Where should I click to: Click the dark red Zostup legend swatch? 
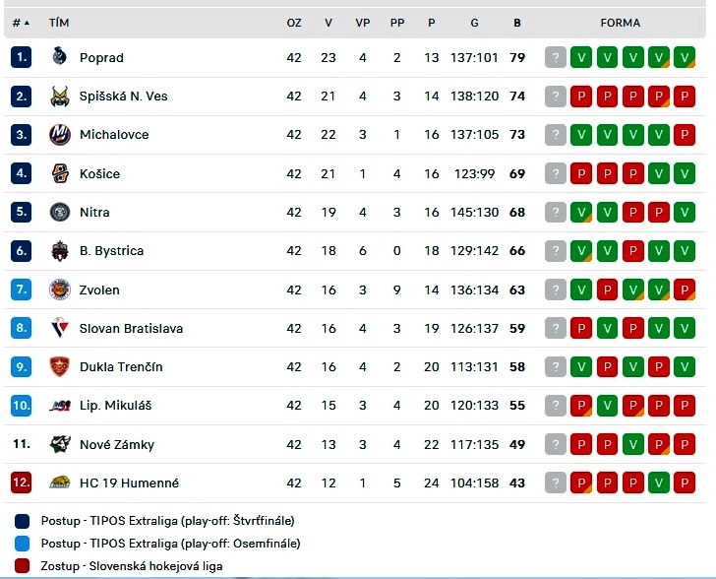click(22, 566)
